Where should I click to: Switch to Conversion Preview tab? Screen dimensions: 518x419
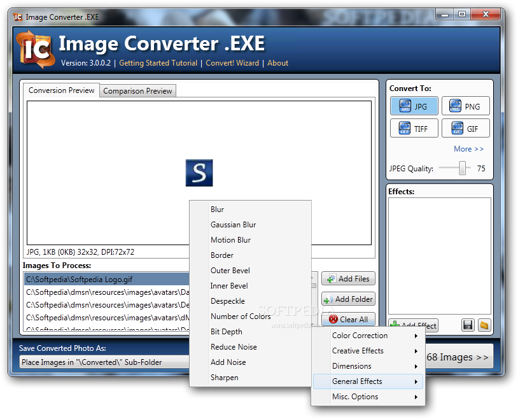(62, 90)
